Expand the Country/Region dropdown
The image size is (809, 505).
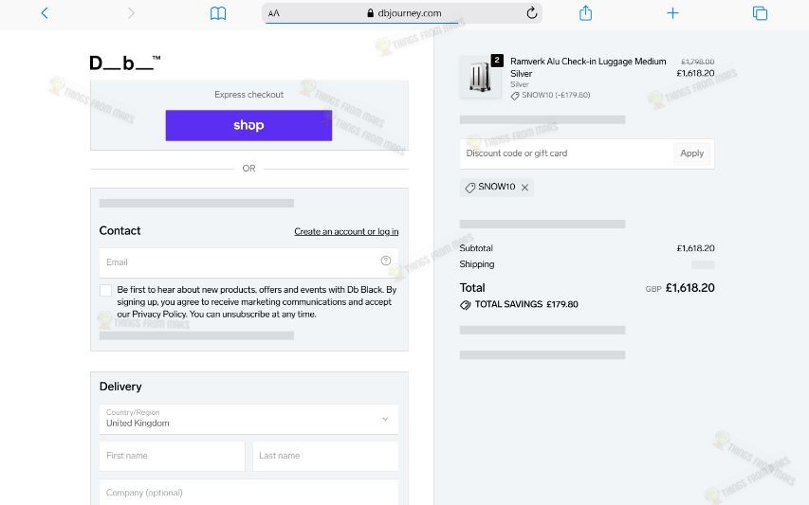(x=249, y=419)
